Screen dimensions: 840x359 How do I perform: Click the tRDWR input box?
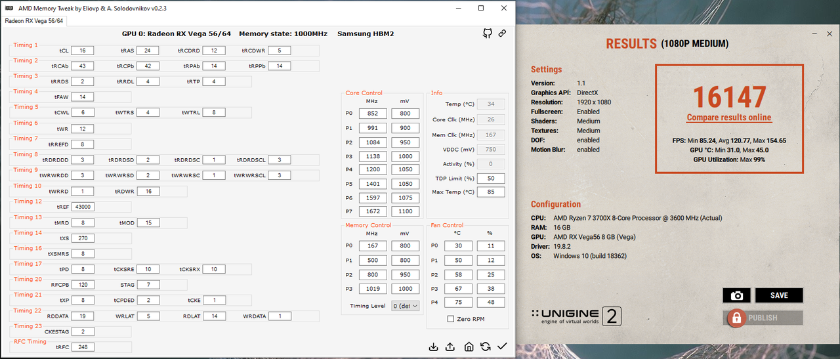pyautogui.click(x=148, y=191)
